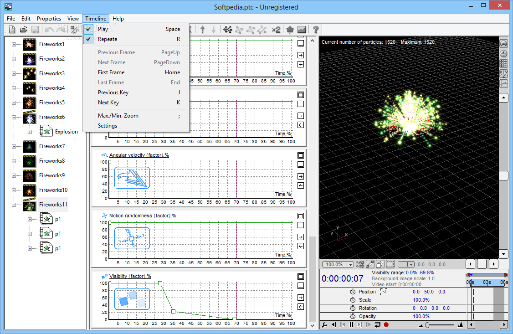
Task: Toggle the Play checkmark in Timeline menu
Action: (88, 29)
